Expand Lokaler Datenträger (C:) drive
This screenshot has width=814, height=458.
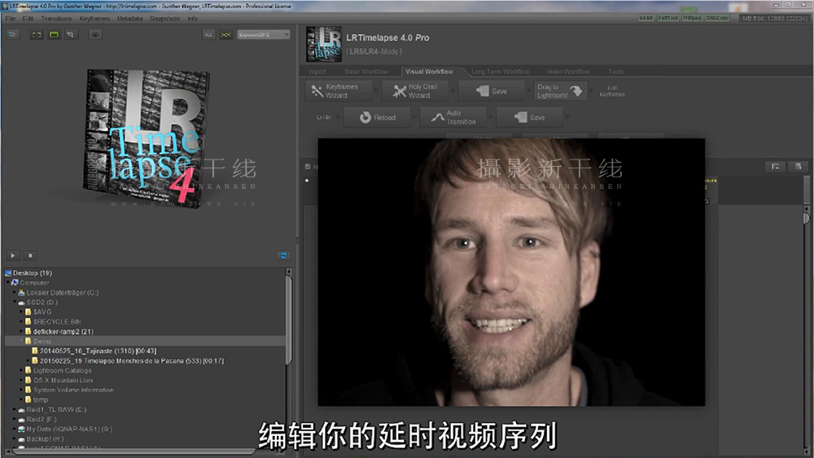[x=15, y=293]
